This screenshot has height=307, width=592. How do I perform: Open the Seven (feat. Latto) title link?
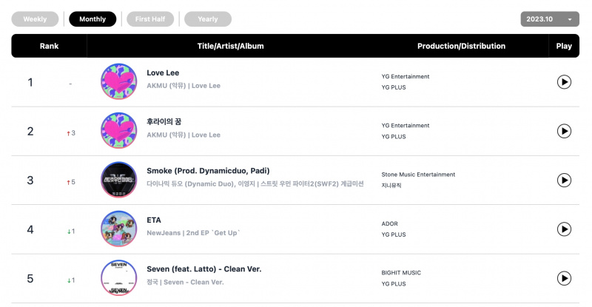[204, 269]
